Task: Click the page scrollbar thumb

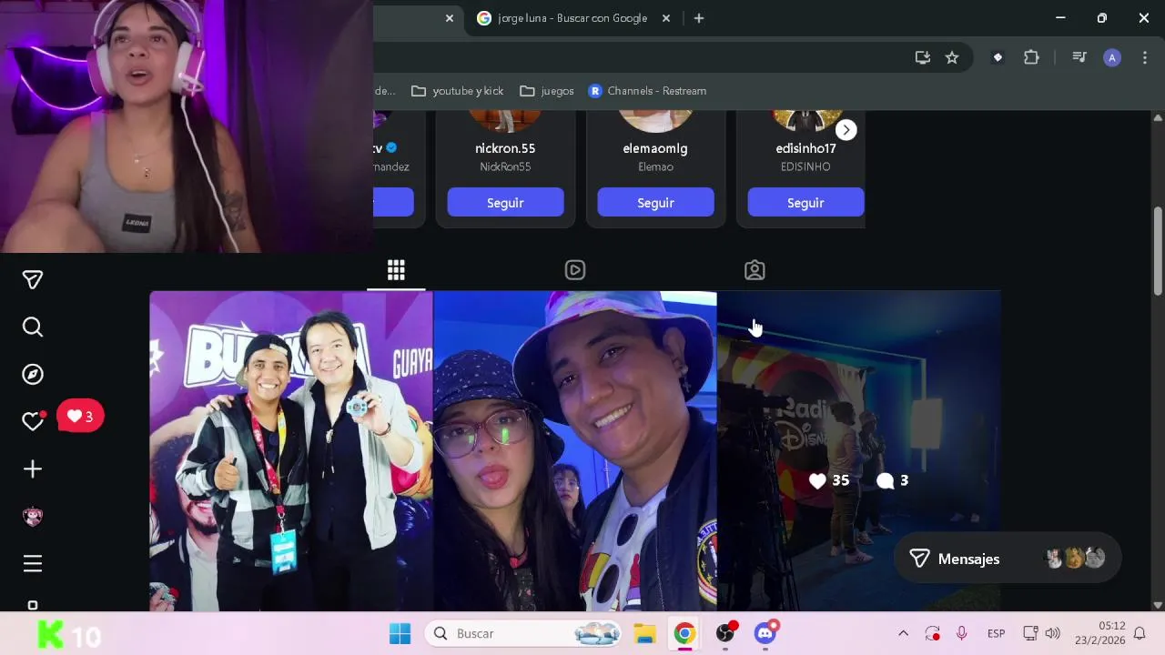Action: [1158, 251]
